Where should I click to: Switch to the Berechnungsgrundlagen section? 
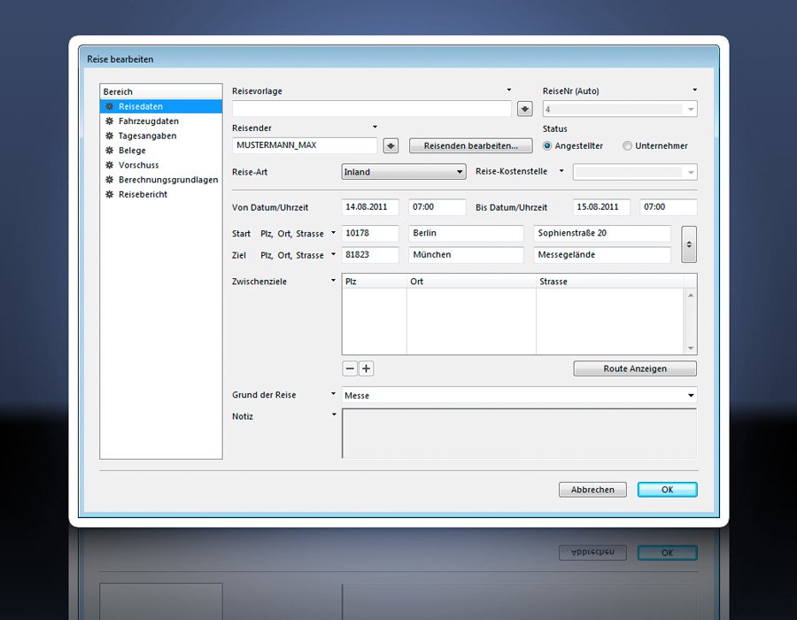(168, 180)
